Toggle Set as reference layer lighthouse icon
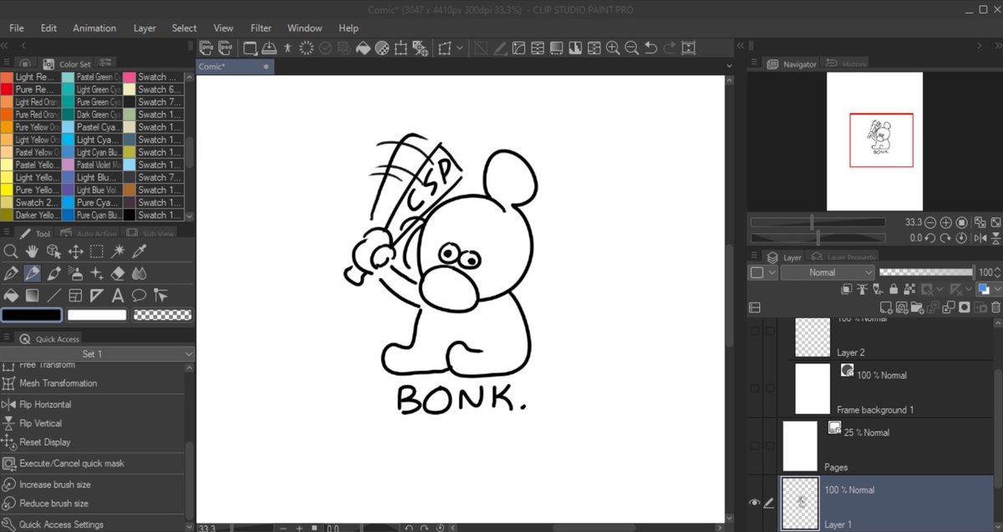 pyautogui.click(x=863, y=289)
